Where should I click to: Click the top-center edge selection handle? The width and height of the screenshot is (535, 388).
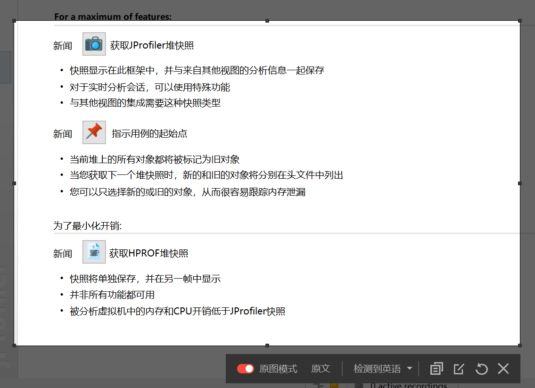coord(267,21)
